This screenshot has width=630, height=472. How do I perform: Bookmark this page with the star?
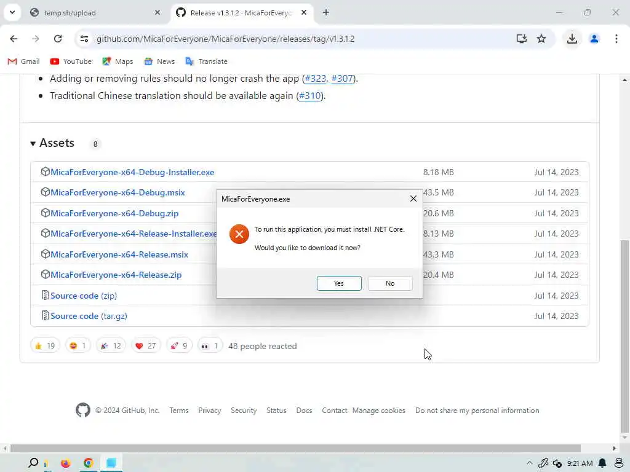[541, 39]
